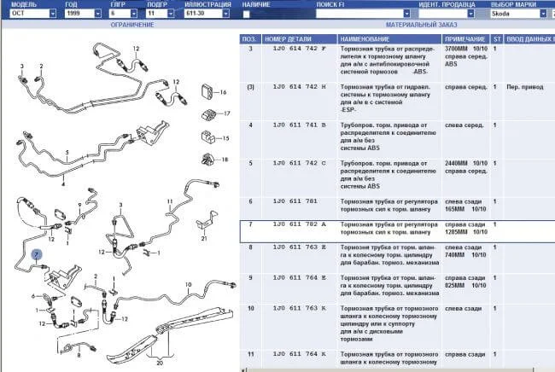This screenshot has width=555, height=372.
Task: Toggle the Наличие checkbox
Action: click(247, 15)
